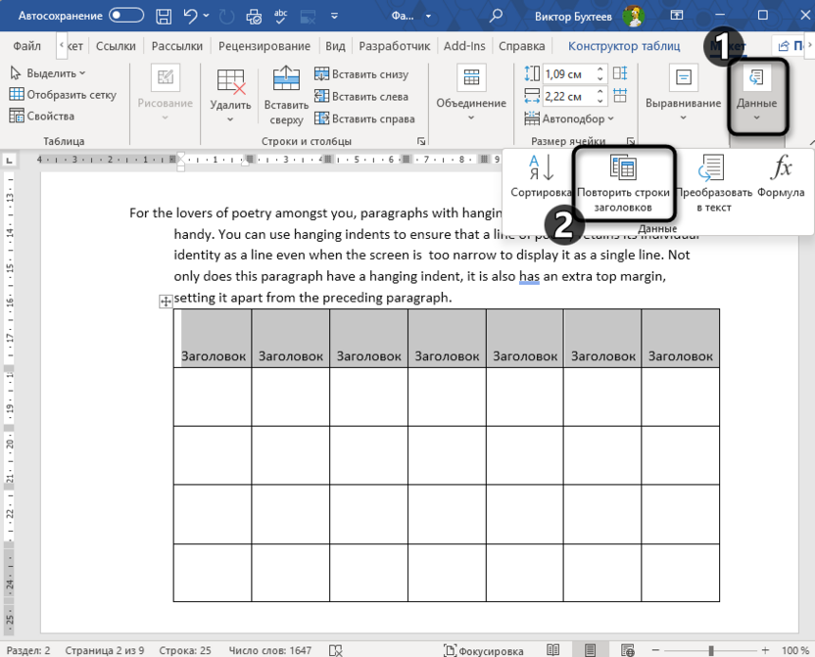Click the Search magnifier icon
The width and height of the screenshot is (815, 657).
point(496,16)
